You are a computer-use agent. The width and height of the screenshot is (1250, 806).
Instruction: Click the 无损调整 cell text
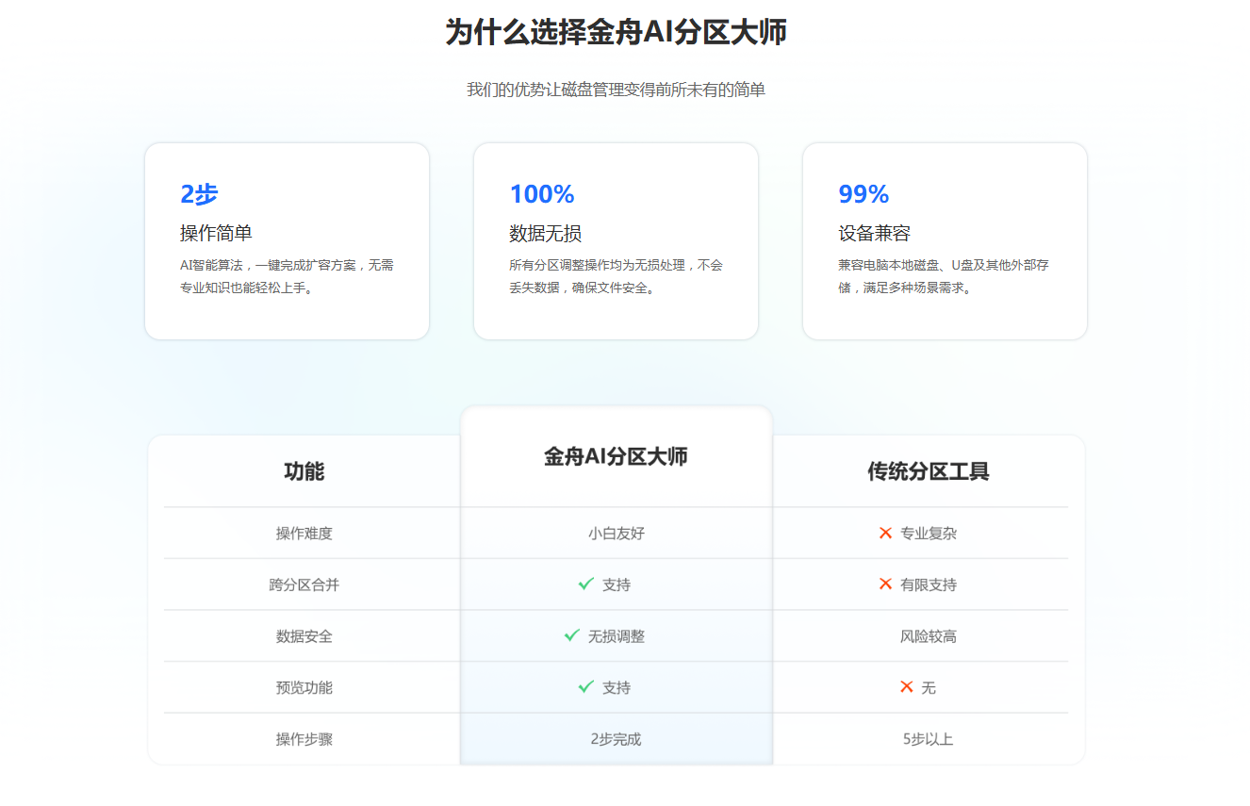[x=617, y=636]
